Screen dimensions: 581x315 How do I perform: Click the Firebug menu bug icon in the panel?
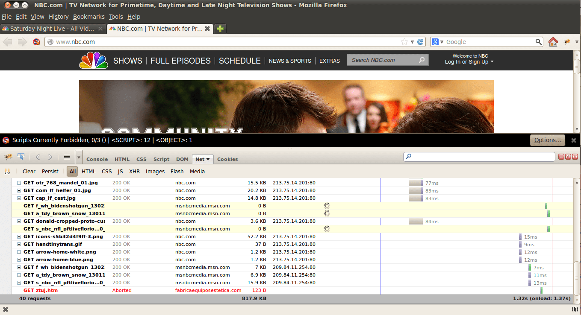click(x=8, y=157)
